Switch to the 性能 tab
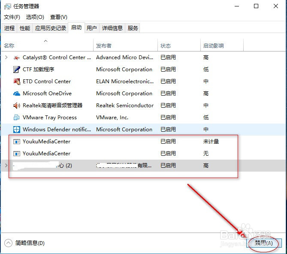The image size is (287, 254). click(25, 28)
